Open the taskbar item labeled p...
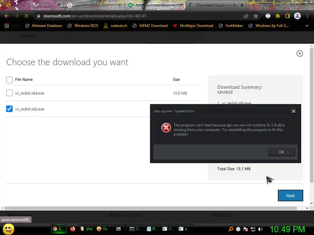 tap(184, 229)
